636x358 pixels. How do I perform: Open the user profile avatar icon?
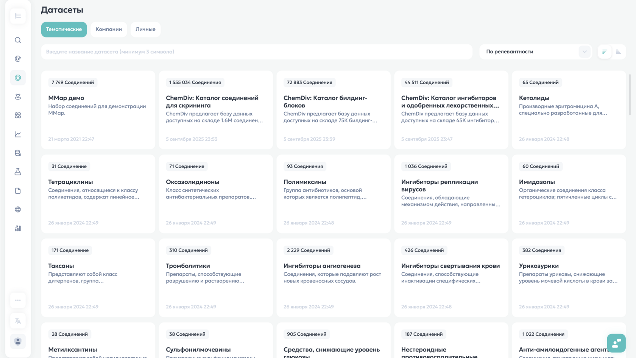coord(18,341)
